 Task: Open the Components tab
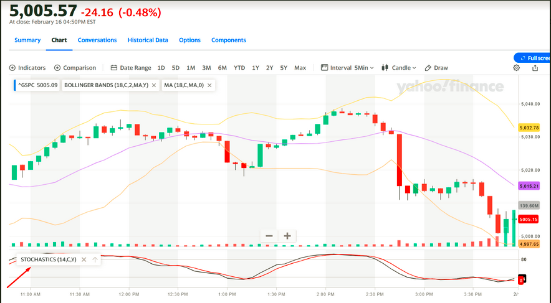pos(228,40)
